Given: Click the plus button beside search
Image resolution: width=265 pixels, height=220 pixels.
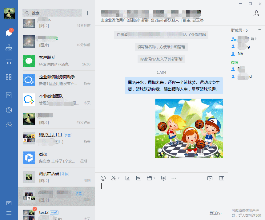Looking at the screenshot, I should tap(88, 13).
